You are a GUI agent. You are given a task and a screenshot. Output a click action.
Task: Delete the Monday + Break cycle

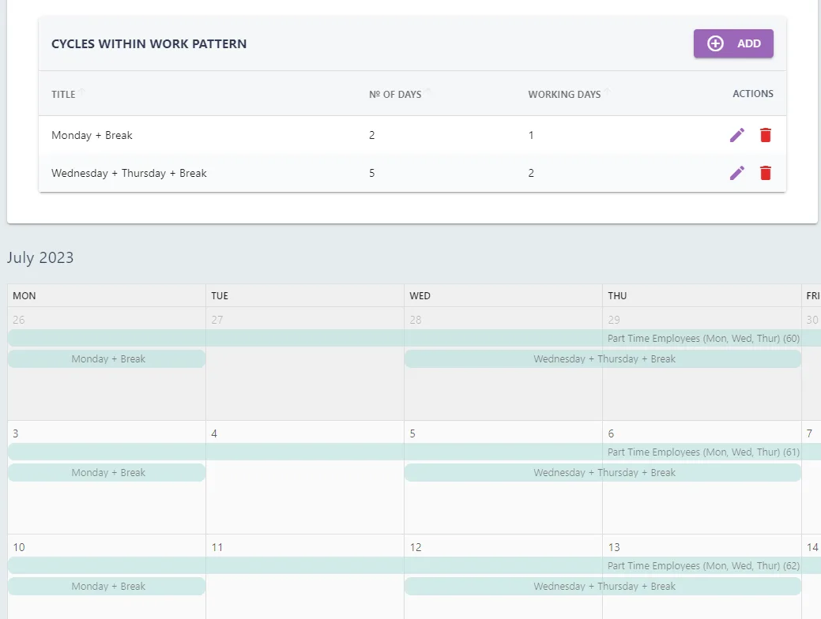(766, 135)
